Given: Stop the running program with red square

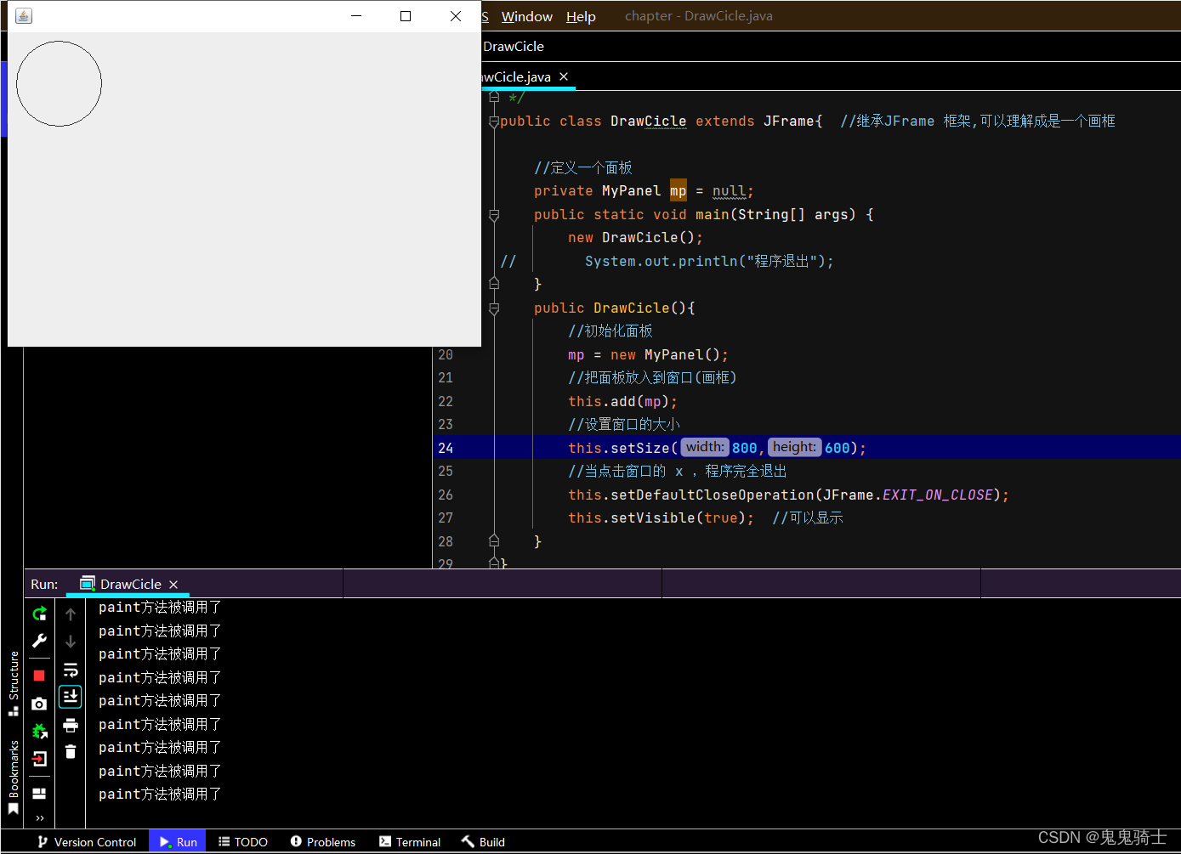Looking at the screenshot, I should click(39, 676).
